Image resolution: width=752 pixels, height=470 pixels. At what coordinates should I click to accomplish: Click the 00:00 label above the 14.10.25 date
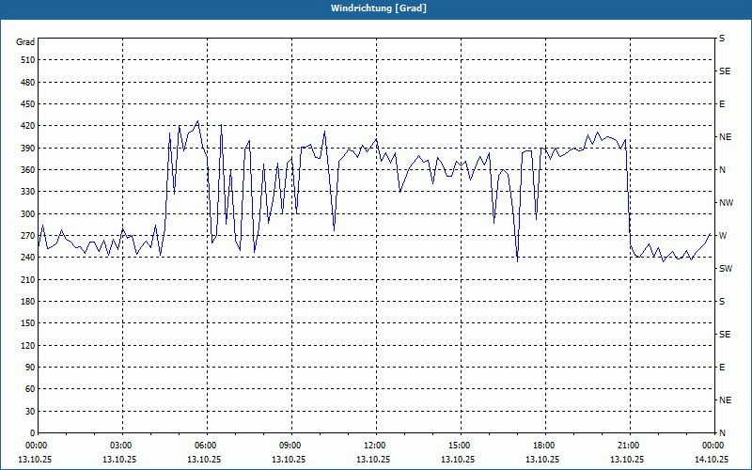(713, 446)
